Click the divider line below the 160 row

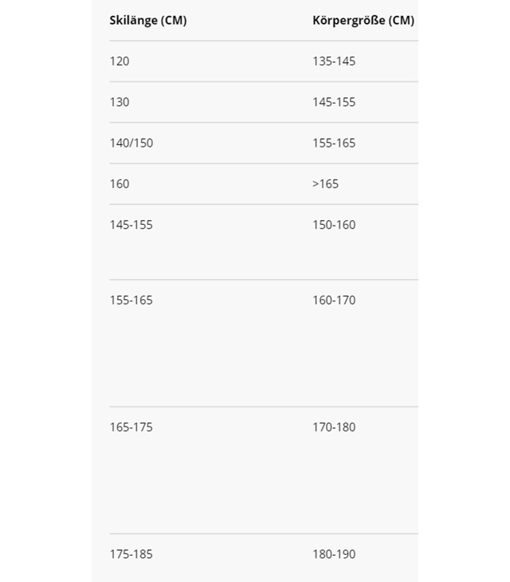tap(263, 204)
